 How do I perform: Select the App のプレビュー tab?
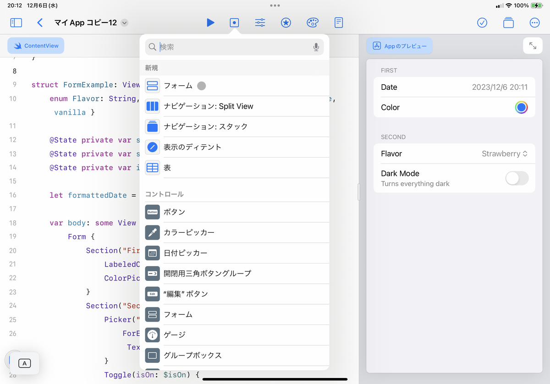click(399, 46)
